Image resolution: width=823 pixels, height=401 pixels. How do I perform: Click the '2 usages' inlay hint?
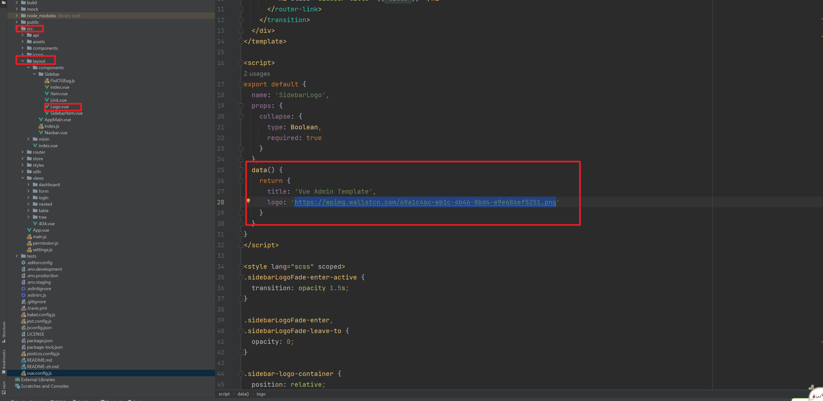point(257,74)
